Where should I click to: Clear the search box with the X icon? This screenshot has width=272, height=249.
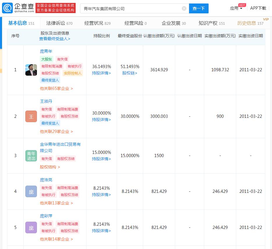click(184, 8)
